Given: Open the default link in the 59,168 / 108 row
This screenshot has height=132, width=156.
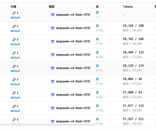Looking at the screenshot, I should tap(15, 31).
